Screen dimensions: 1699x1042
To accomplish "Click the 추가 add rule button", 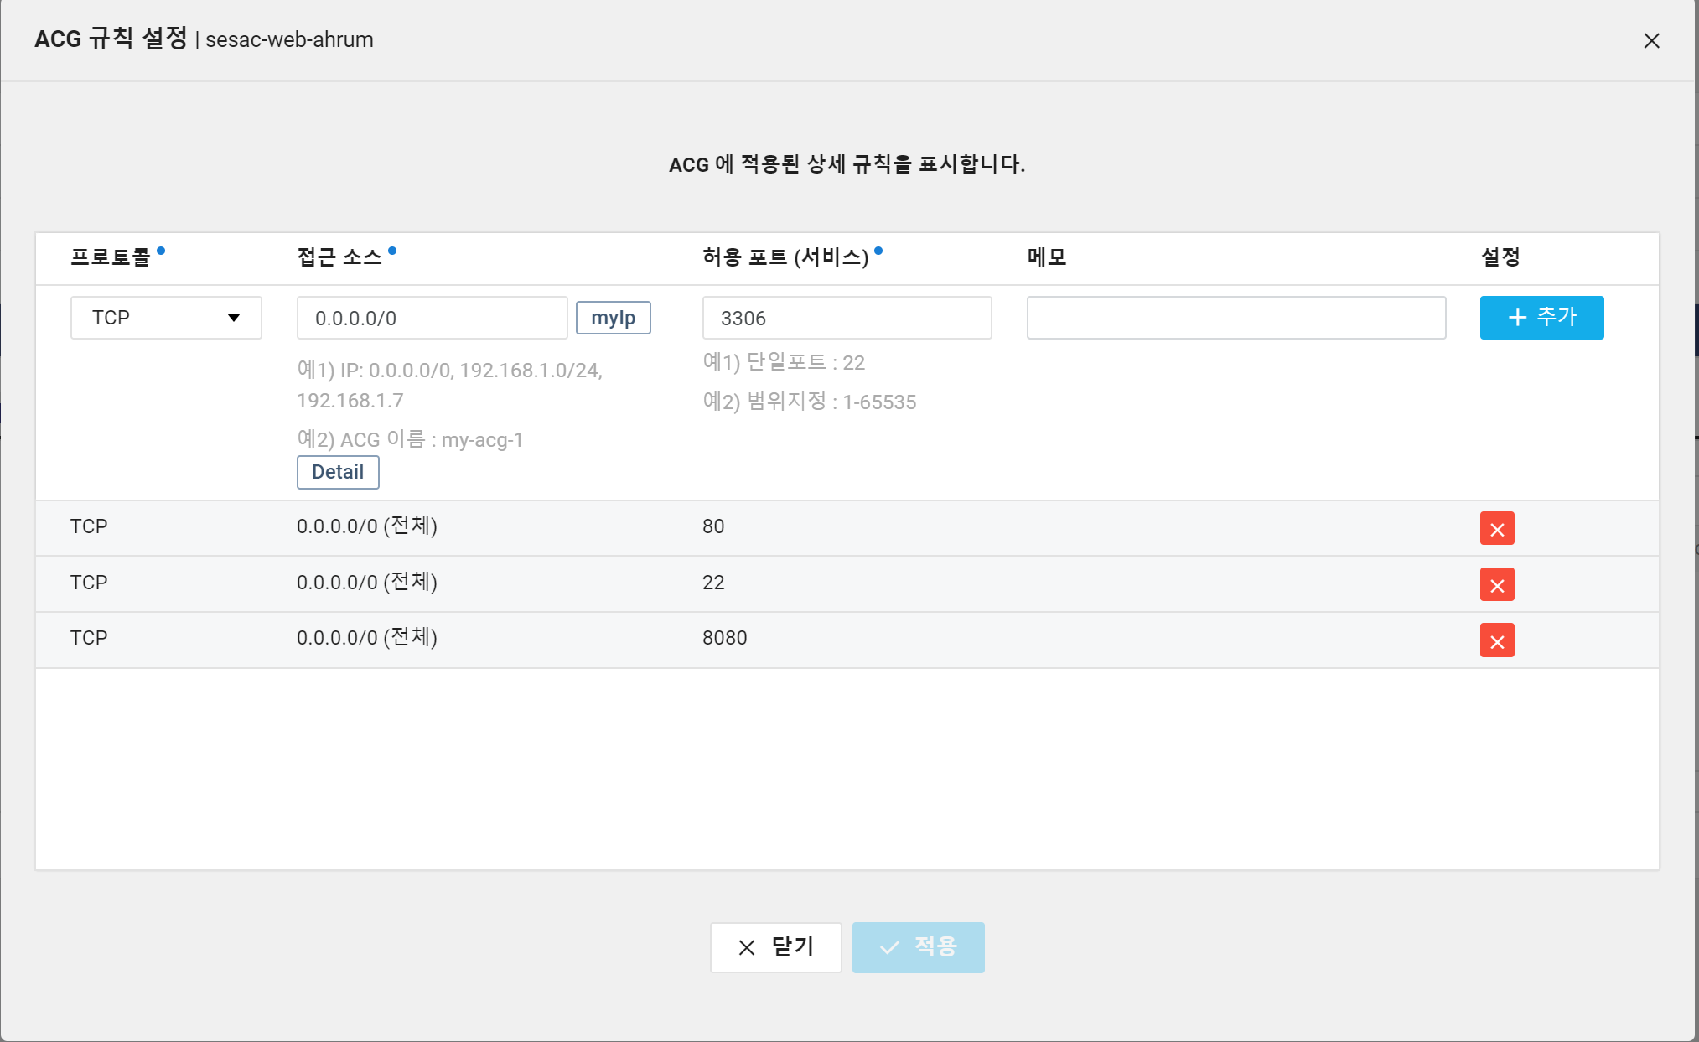I will pyautogui.click(x=1541, y=318).
